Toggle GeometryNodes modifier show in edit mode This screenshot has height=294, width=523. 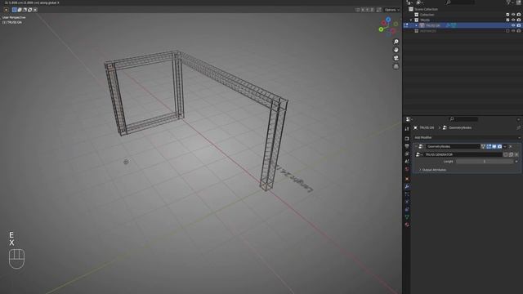(489, 146)
